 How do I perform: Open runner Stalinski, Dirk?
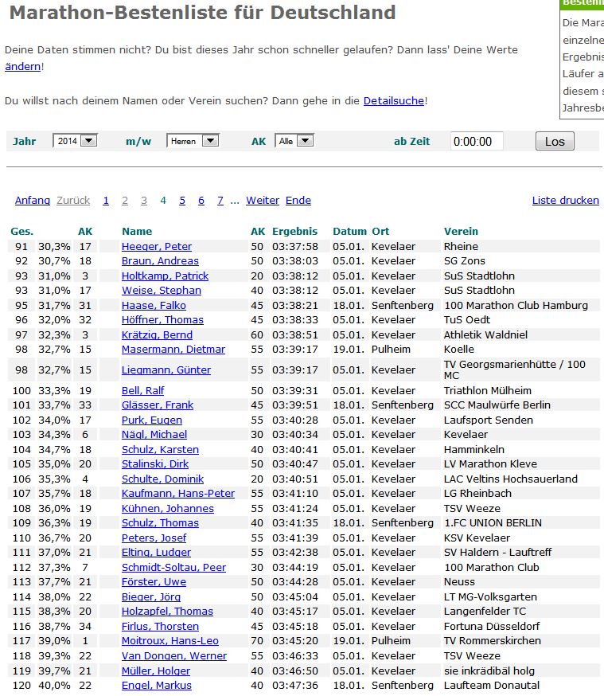click(155, 463)
